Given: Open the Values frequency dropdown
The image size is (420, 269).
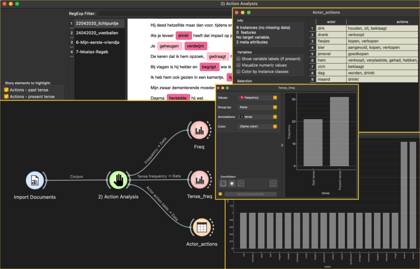Looking at the screenshot, I should [258, 97].
